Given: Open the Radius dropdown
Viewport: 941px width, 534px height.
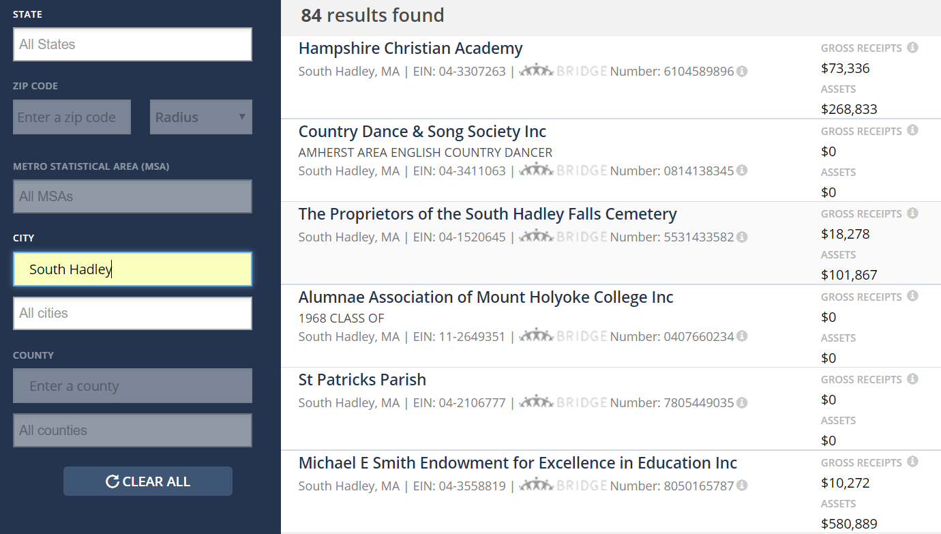Looking at the screenshot, I should (x=200, y=117).
